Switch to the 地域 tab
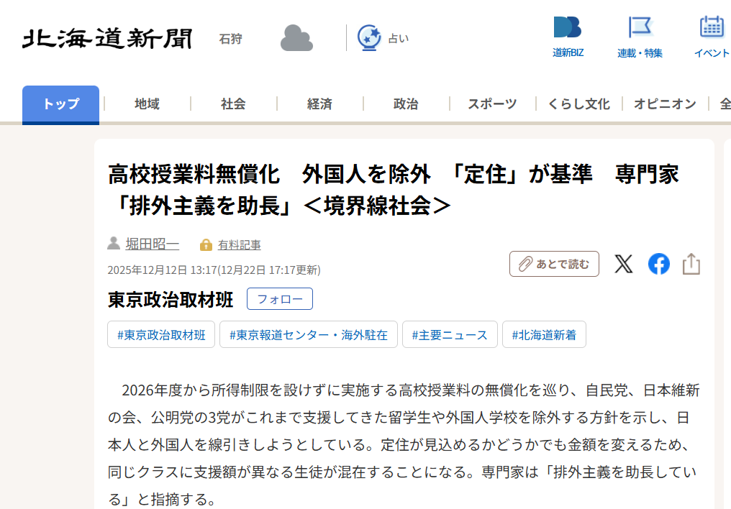 click(x=147, y=104)
